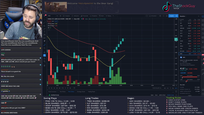Click Open in the Pine Editor
The height and width of the screenshot is (115, 204).
point(152,95)
